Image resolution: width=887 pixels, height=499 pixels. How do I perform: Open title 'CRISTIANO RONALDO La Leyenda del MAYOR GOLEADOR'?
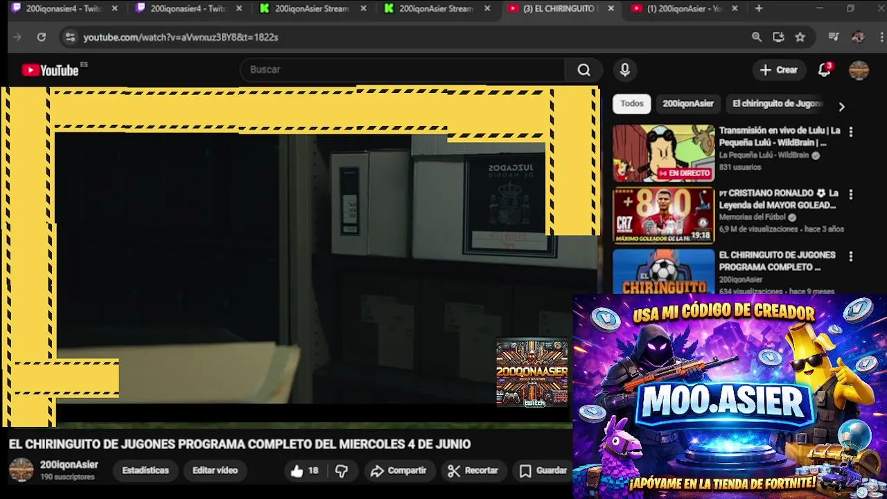tap(780, 199)
